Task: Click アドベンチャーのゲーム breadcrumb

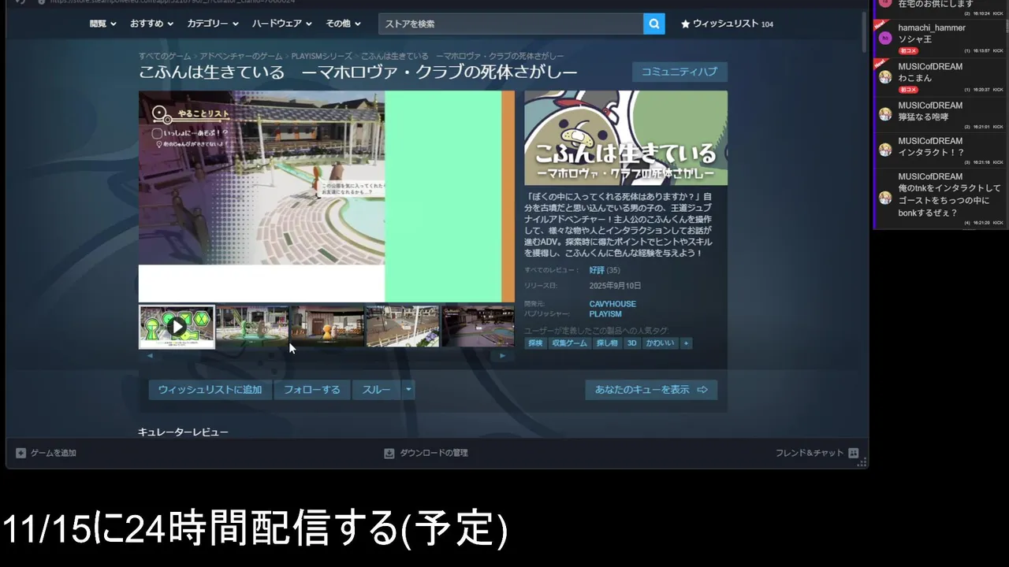Action: point(241,57)
